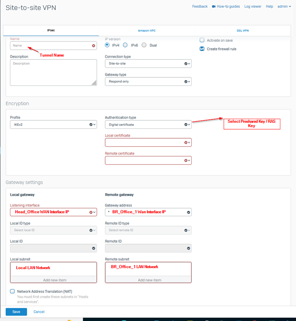This screenshot has height=321, width=296.
Task: Switch to the SSL VPN tab
Action: tap(242, 31)
